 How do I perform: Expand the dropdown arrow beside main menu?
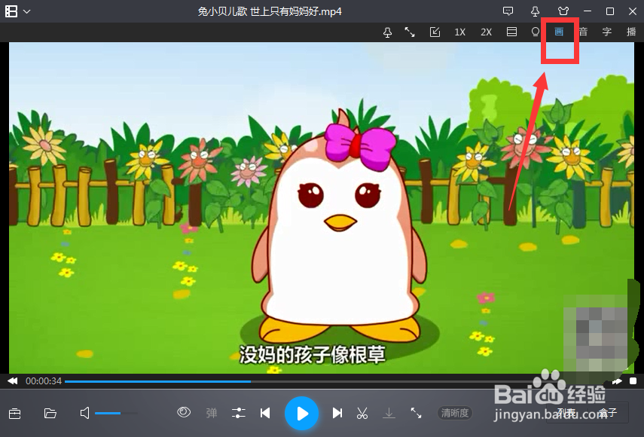(27, 11)
